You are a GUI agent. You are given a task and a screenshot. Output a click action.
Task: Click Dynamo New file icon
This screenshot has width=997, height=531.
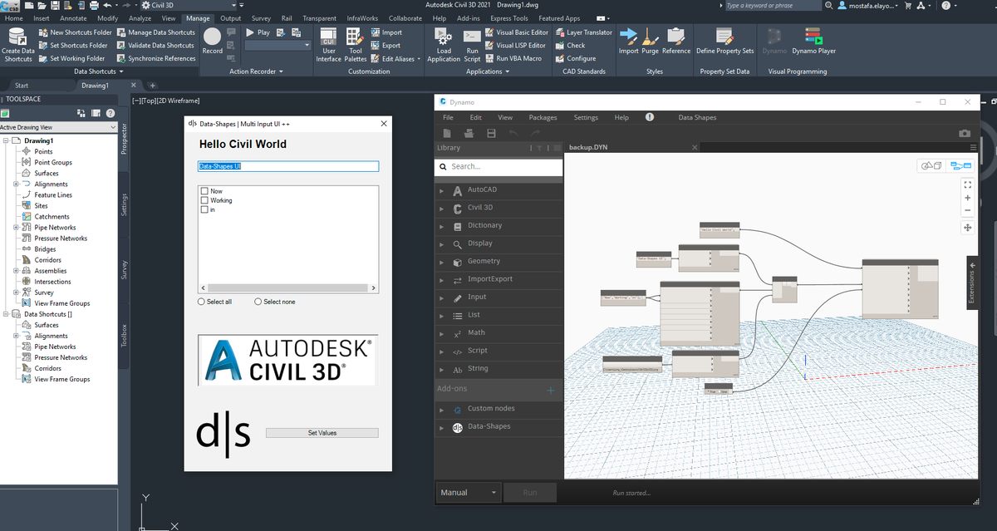[x=448, y=133]
